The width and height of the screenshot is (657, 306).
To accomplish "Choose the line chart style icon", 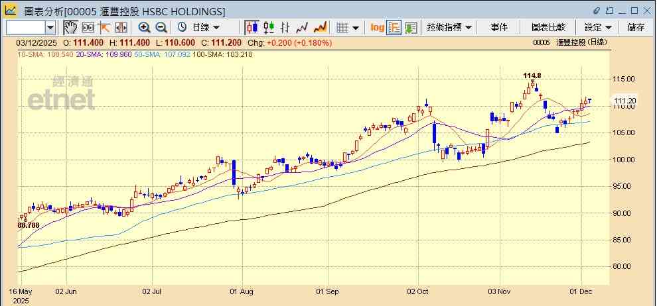I will 303,27.
